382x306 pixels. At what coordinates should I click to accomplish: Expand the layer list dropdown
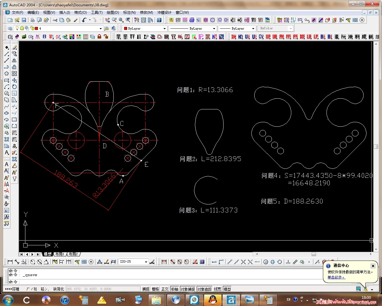[101, 28]
